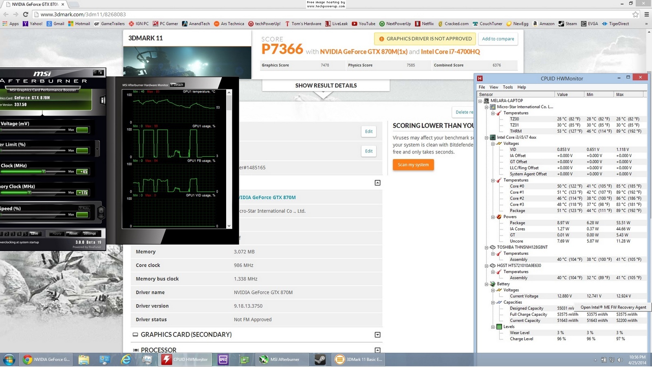Viewport: 652px width, 367px height.
Task: Select the NVIDIA GeForce GTX 870M browser tab
Action: (34, 4)
